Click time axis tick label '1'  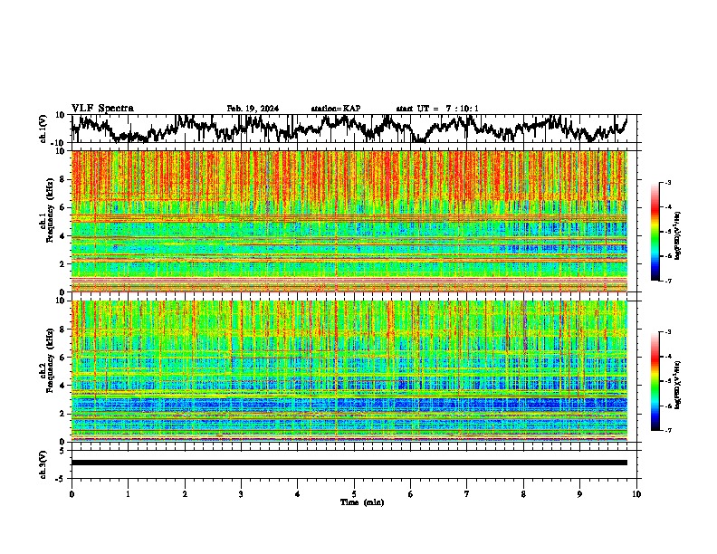(x=128, y=494)
